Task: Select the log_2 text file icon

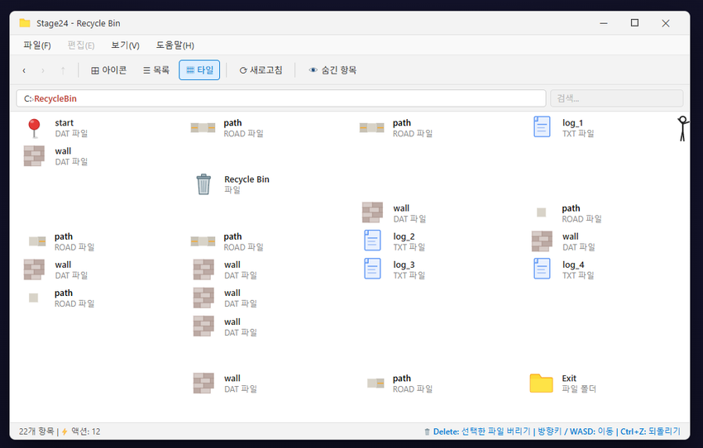Action: [x=372, y=241]
